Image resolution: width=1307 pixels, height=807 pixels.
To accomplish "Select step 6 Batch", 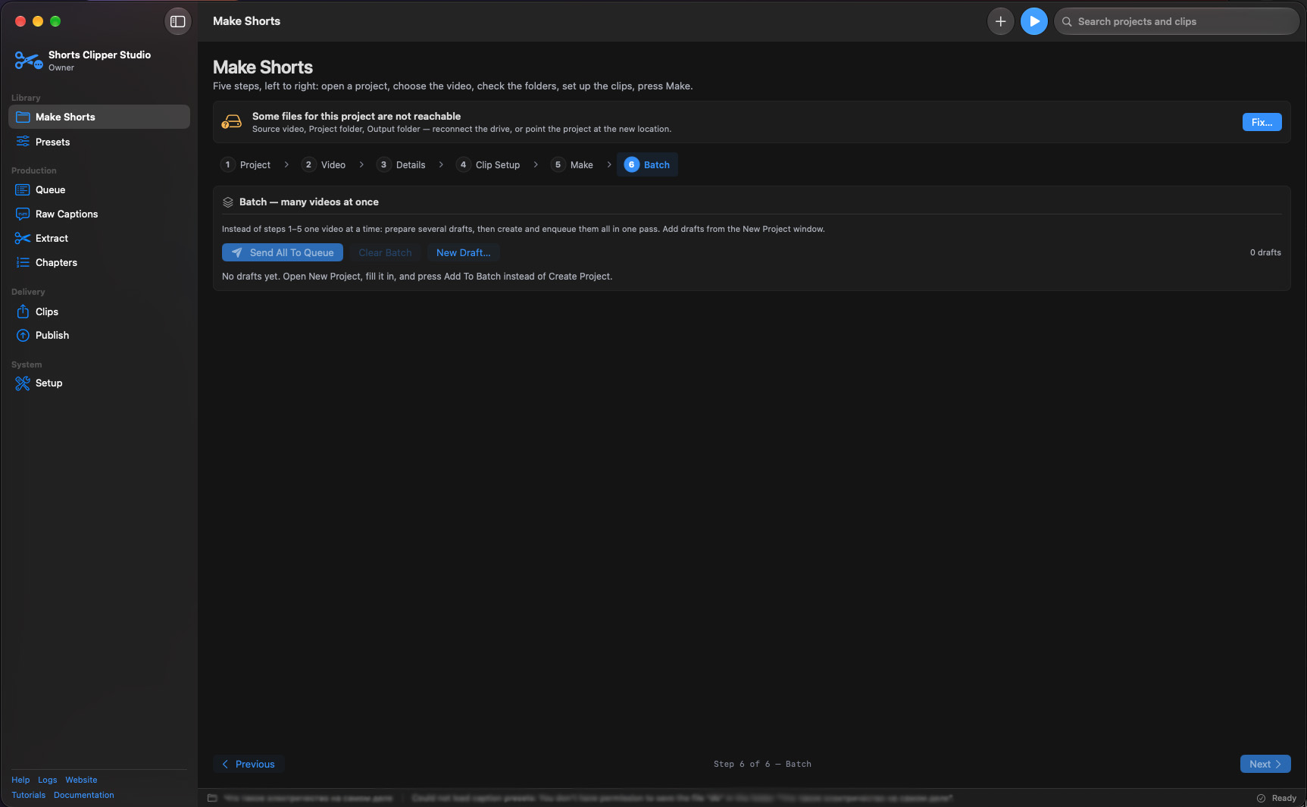I will coord(647,164).
